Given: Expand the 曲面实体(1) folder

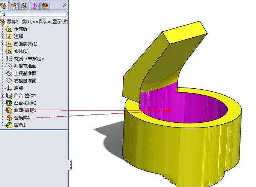Looking at the screenshot, I should click(2, 44).
